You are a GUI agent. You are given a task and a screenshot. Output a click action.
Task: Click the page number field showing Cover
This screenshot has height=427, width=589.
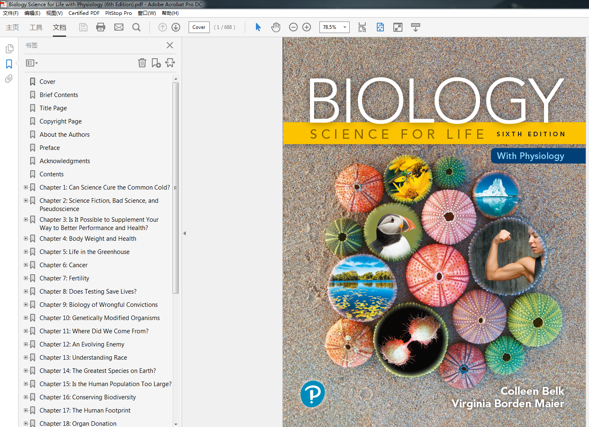pyautogui.click(x=199, y=27)
